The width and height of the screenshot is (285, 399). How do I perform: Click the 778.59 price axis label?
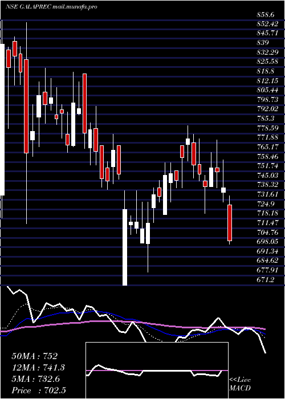268,128
